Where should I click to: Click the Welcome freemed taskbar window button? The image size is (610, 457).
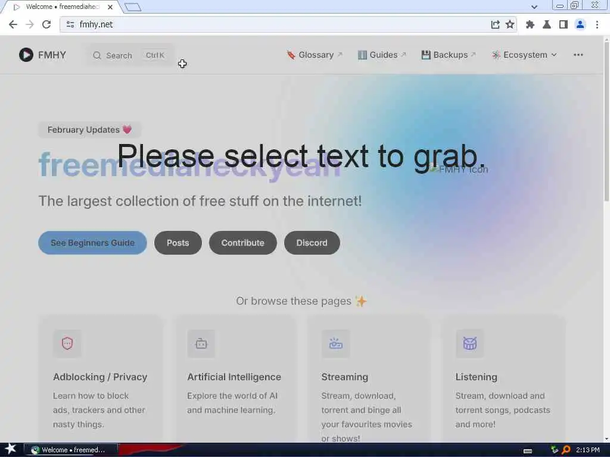[x=71, y=450]
